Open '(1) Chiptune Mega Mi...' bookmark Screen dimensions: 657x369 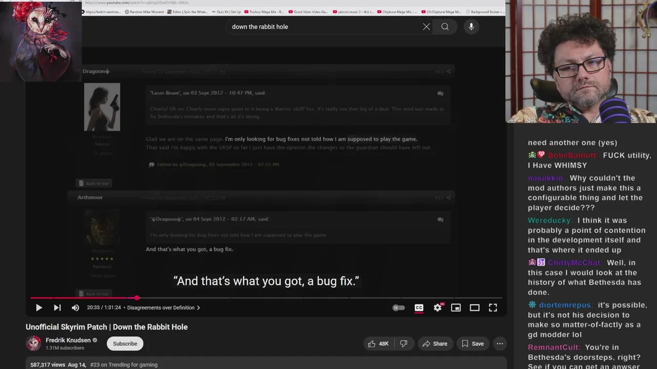coord(442,12)
